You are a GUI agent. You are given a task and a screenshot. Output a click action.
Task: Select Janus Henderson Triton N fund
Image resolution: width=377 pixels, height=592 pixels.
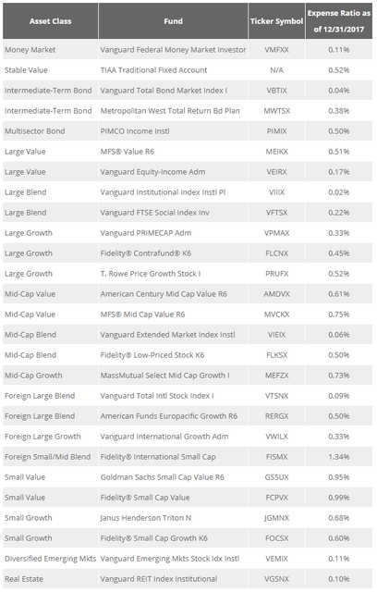pyautogui.click(x=146, y=518)
